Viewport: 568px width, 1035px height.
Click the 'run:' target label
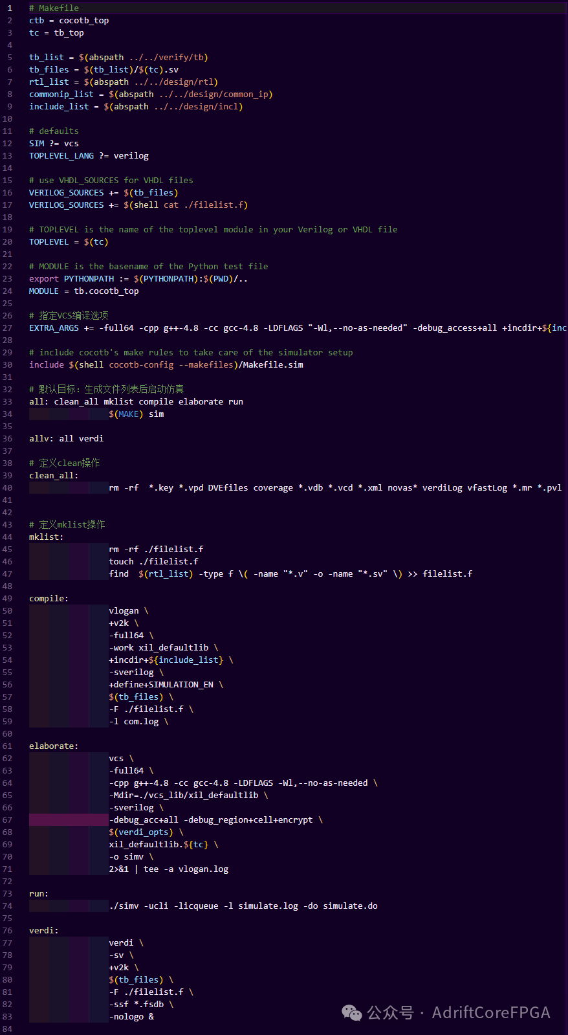click(x=39, y=894)
